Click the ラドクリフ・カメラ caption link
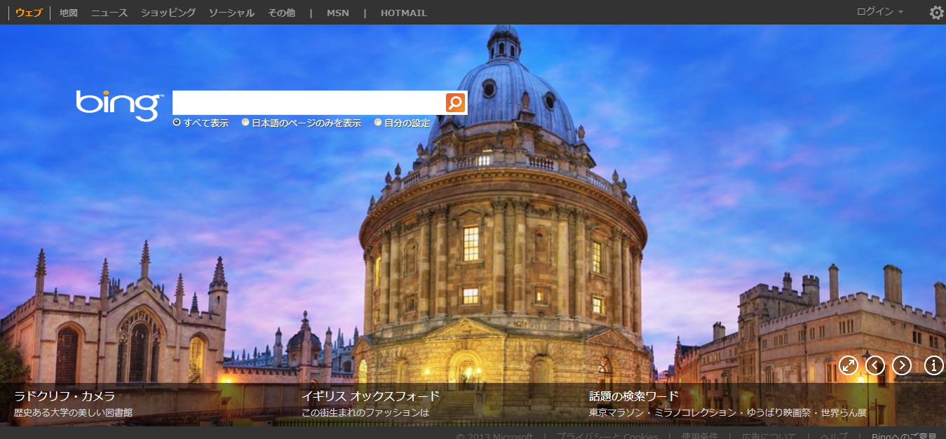Image resolution: width=946 pixels, height=439 pixels. 65,396
